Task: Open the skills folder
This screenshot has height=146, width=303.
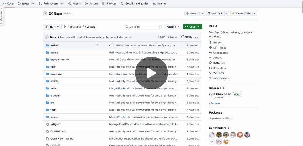Action: [53, 88]
